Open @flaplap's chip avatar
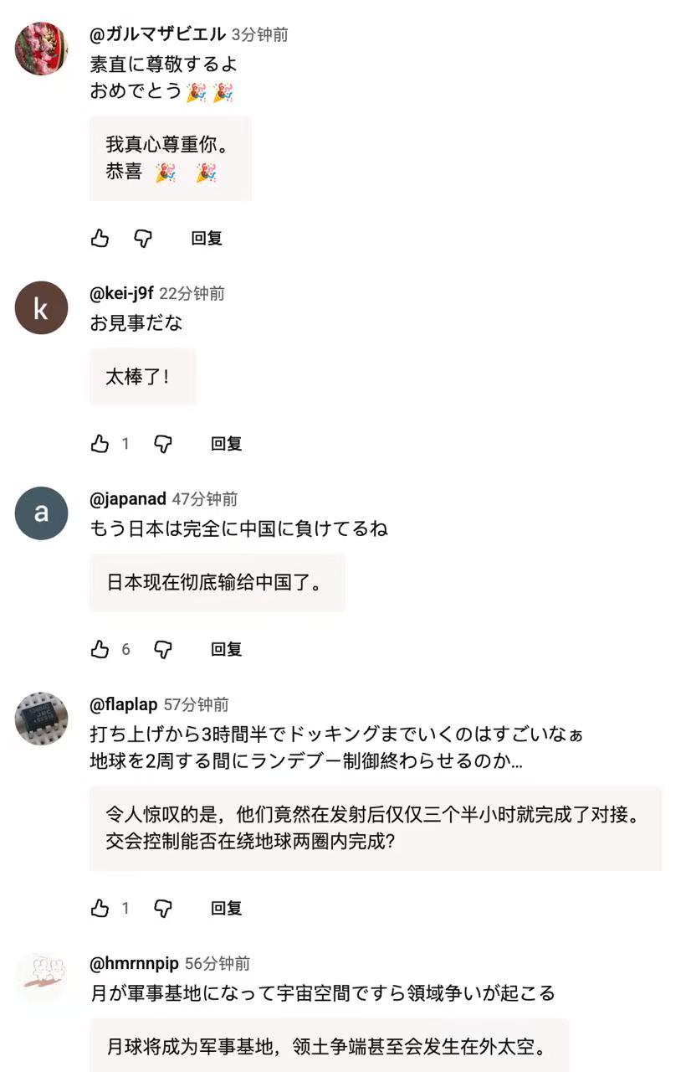 point(41,719)
